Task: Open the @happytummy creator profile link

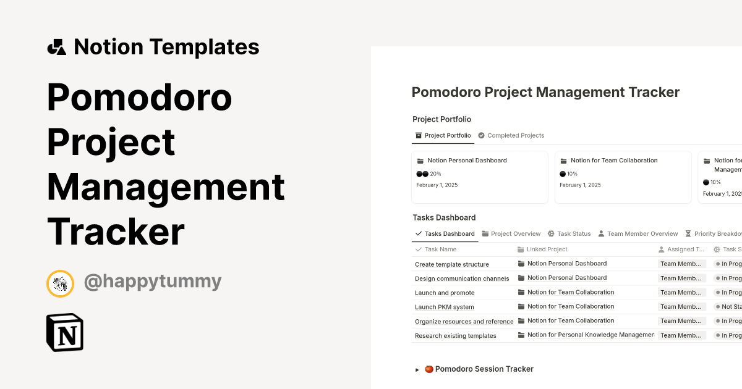Action: pos(153,281)
